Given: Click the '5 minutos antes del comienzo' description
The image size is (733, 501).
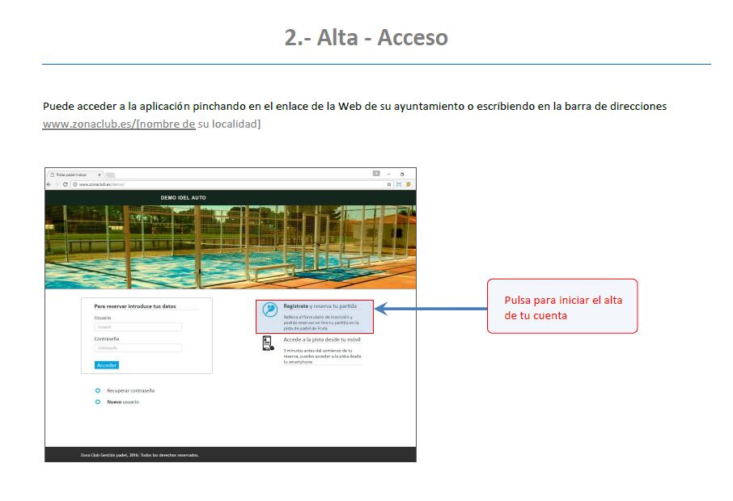Looking at the screenshot, I should coord(323,356).
